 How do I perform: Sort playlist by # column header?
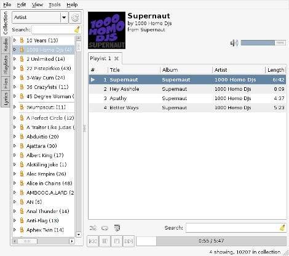pos(98,70)
